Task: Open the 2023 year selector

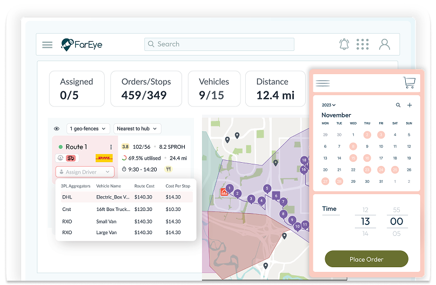Action: (x=328, y=105)
